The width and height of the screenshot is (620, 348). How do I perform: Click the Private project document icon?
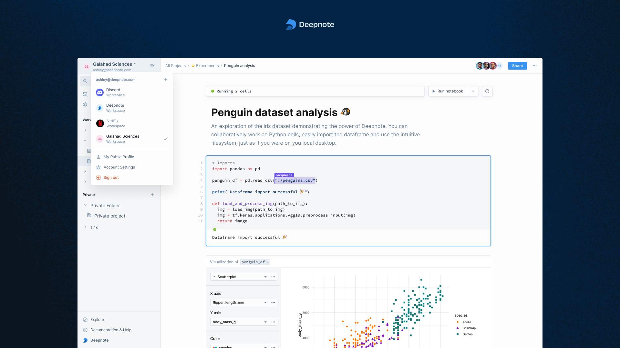point(89,216)
